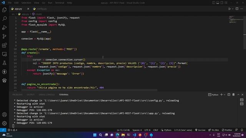This screenshot has height=138, width=246.
Task: Expand the run button dropdown arrow
Action: (x=233, y=9)
